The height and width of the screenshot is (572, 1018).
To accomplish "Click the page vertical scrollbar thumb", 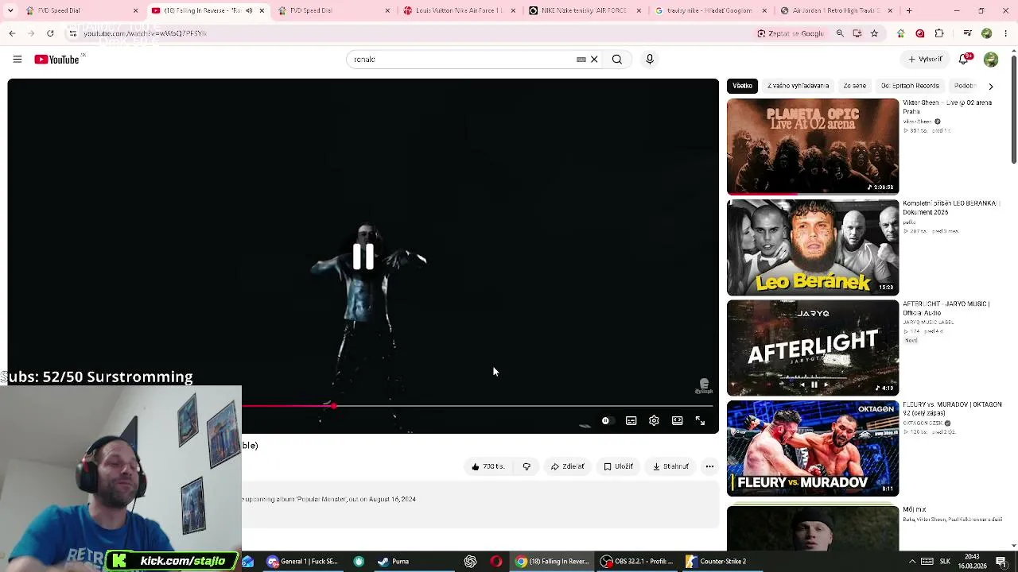I will tap(1013, 111).
